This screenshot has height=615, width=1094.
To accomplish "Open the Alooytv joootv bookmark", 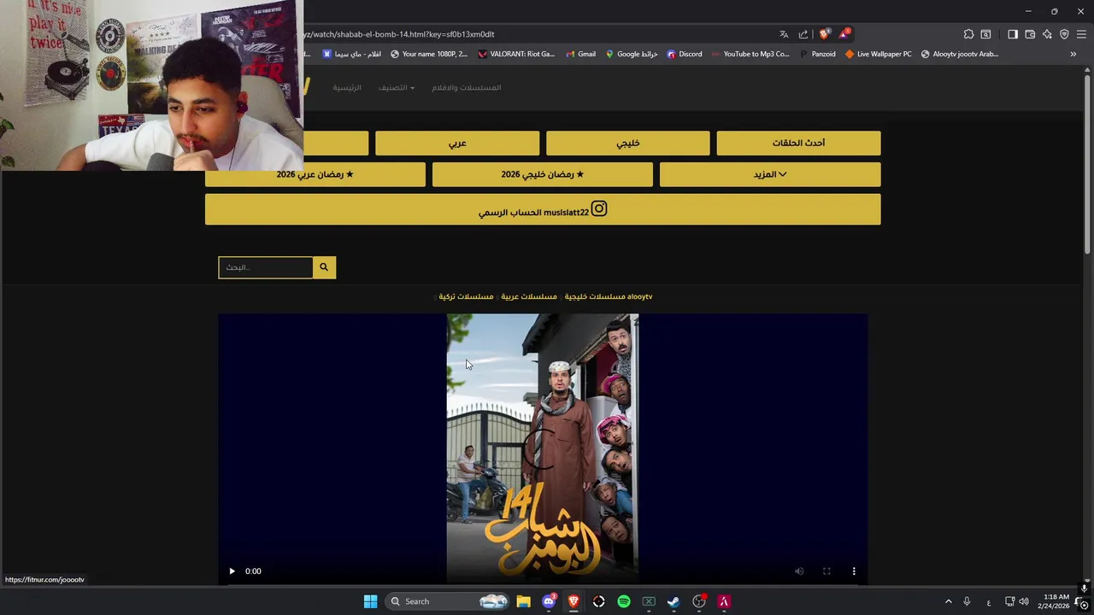I will (x=959, y=54).
